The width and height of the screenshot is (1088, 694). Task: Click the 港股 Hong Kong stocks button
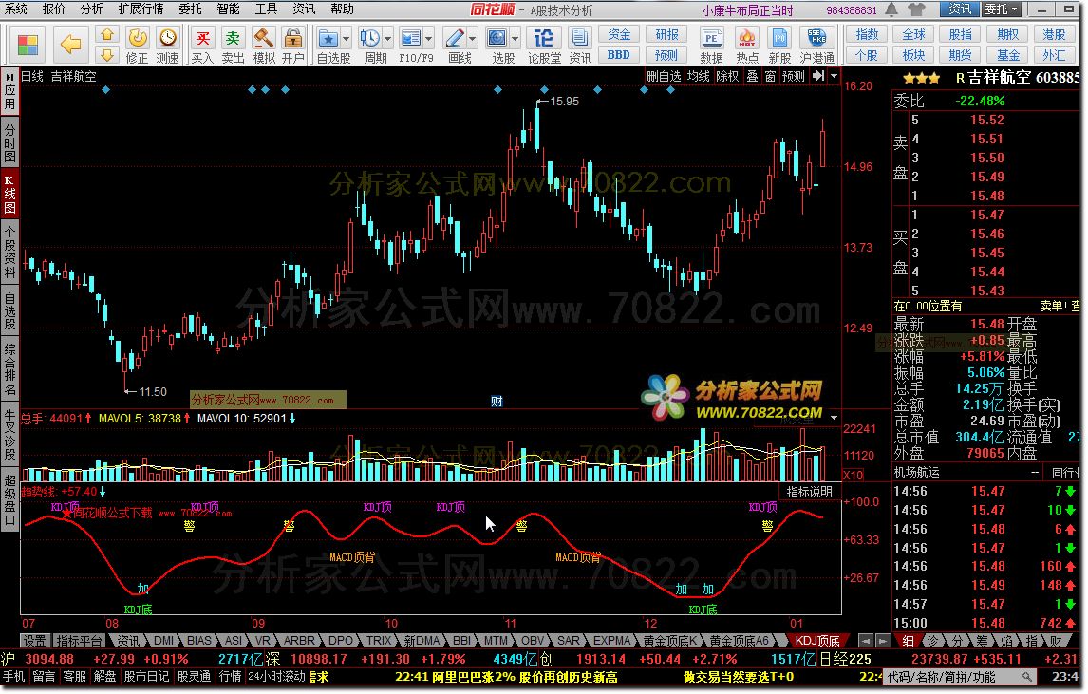pos(1054,34)
